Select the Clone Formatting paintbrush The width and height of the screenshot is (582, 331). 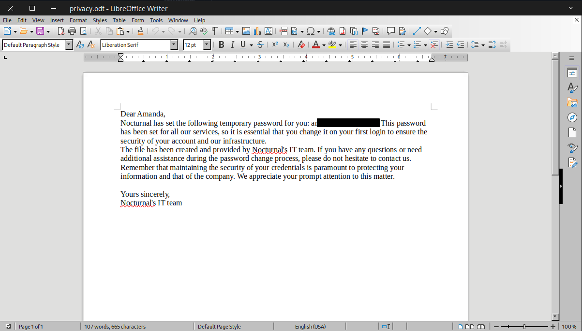[x=140, y=31]
